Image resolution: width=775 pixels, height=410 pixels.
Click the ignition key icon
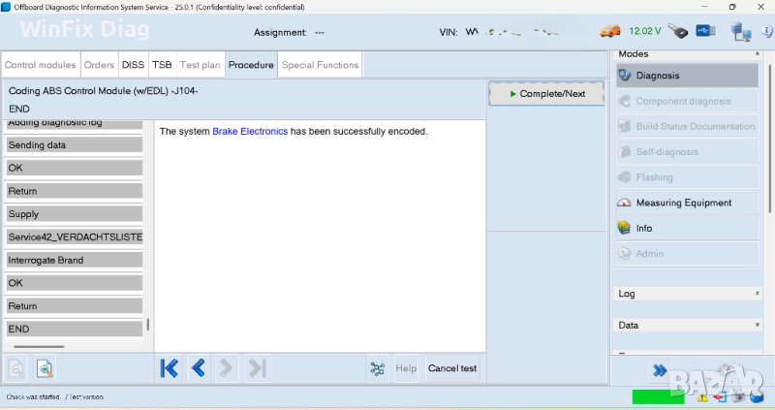coord(677,32)
